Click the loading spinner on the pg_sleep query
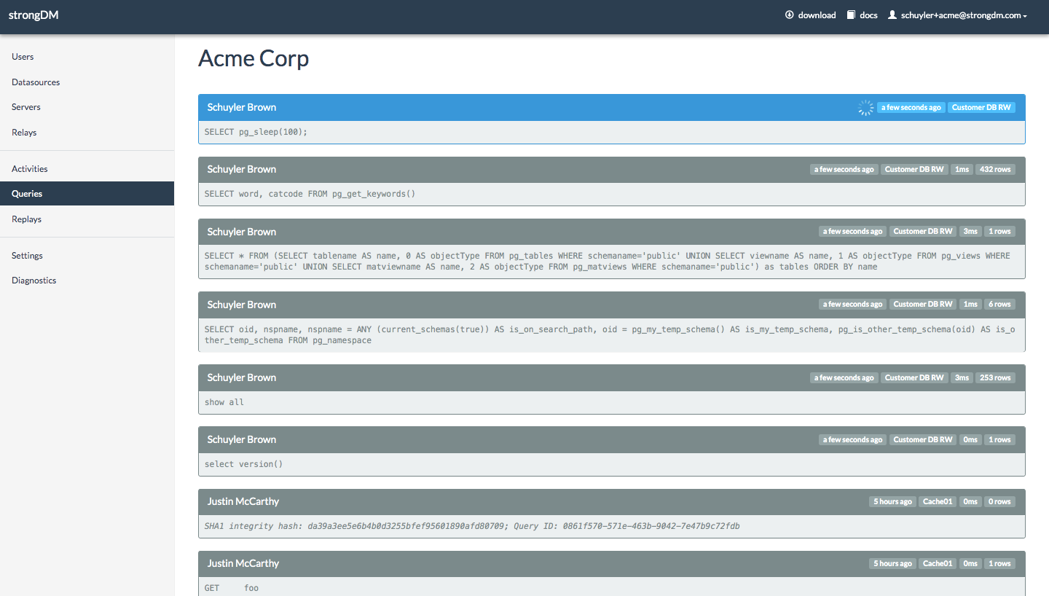This screenshot has height=596, width=1049. coord(865,108)
